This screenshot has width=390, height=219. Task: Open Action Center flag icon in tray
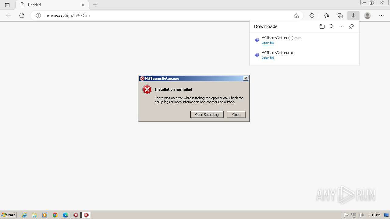[346, 215]
